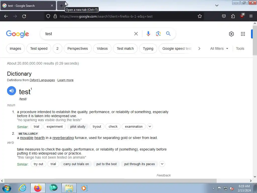Save page to Pocket

(x=224, y=16)
